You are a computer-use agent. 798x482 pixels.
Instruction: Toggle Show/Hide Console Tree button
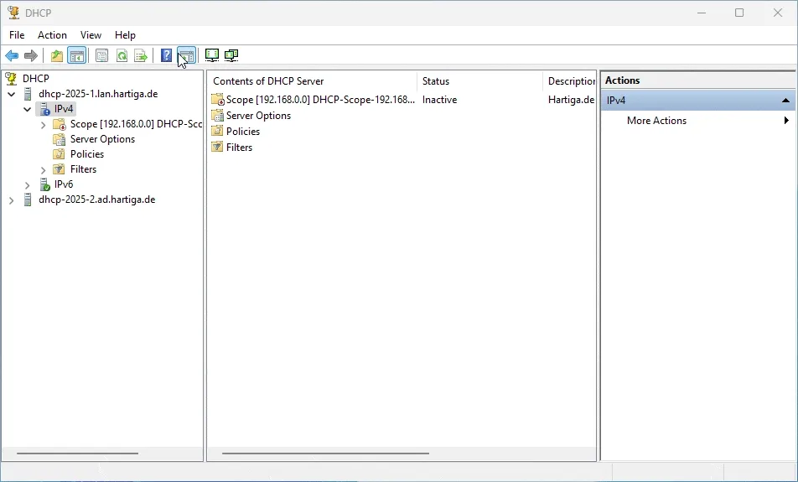(77, 55)
